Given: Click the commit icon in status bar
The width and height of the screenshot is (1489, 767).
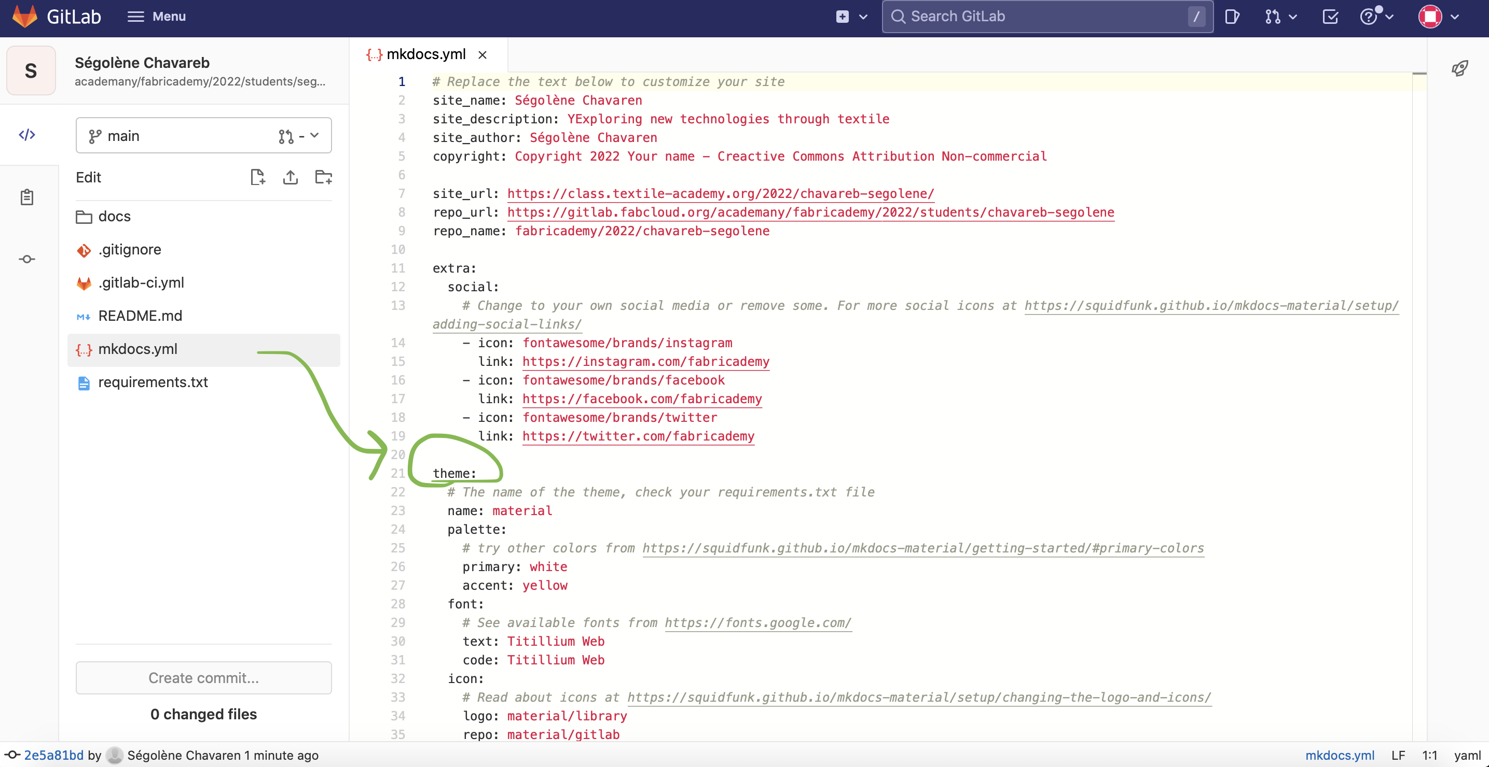Looking at the screenshot, I should [x=12, y=755].
